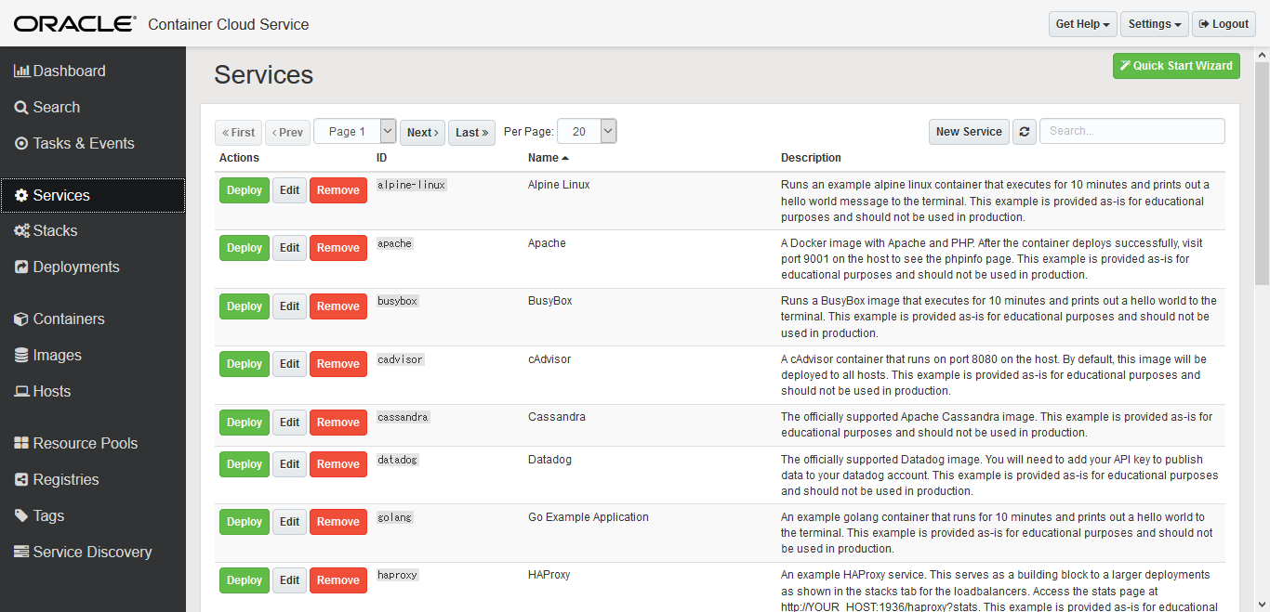Remove the cAdvisor service

pos(338,364)
